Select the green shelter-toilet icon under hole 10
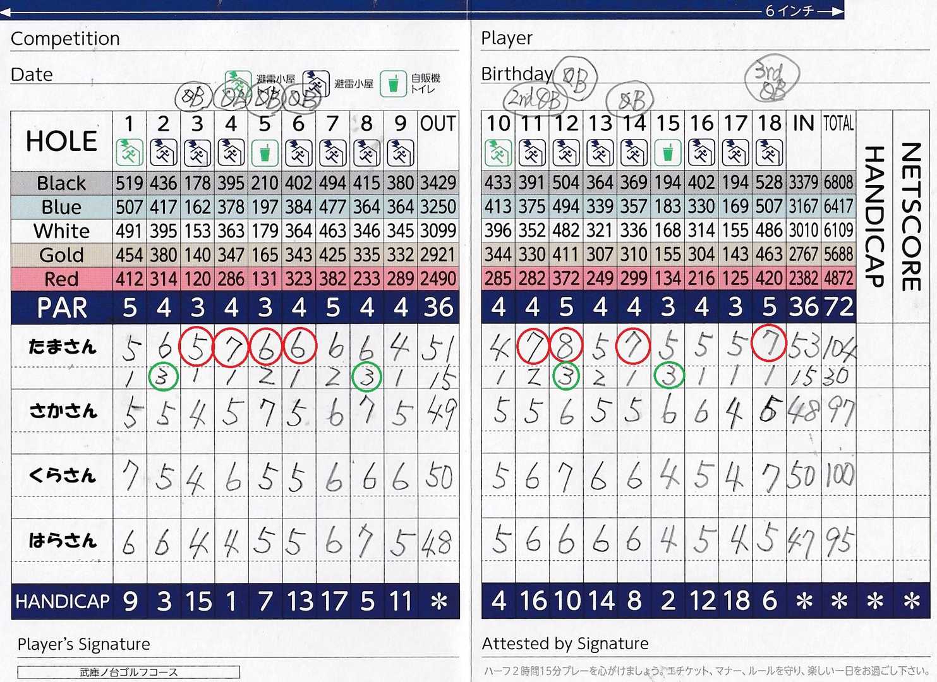This screenshot has width=937, height=682. [x=499, y=153]
